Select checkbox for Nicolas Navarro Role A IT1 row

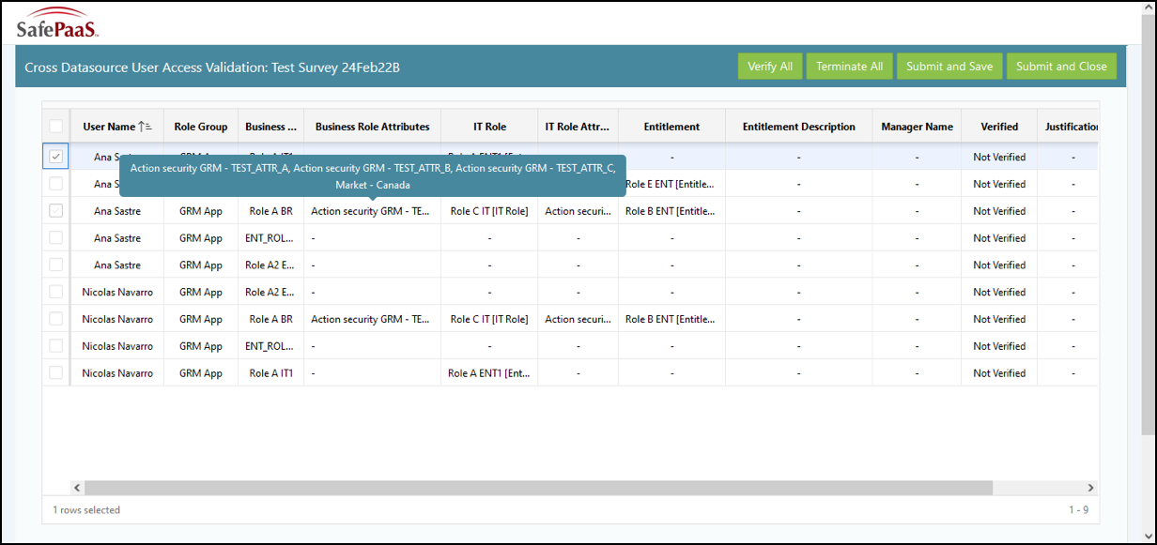[x=56, y=373]
